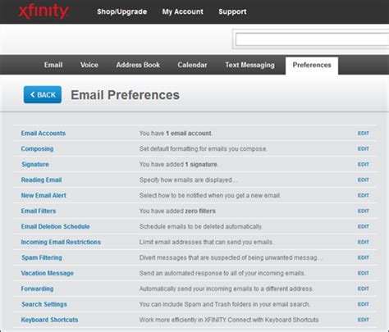
Task: Click 'Specify how emails are displayed' text
Action: point(188,180)
